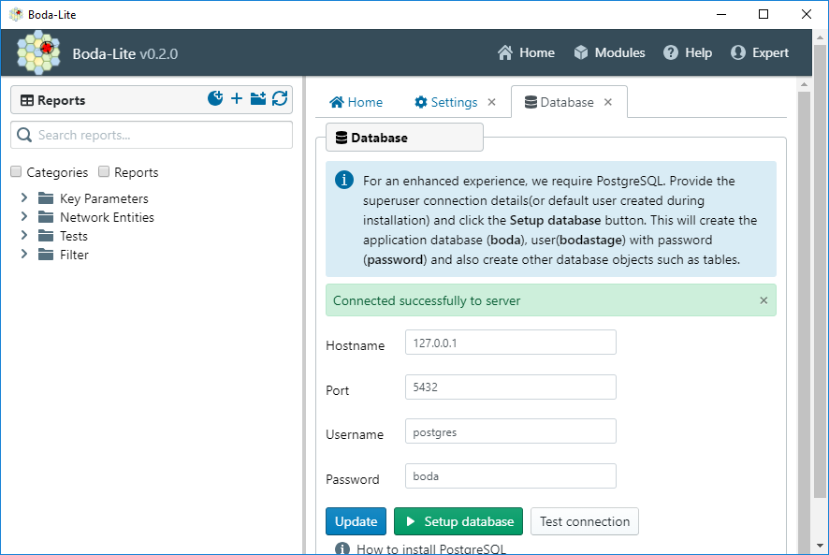This screenshot has width=829, height=555.
Task: Expand the Filter folder chevron
Action: tap(23, 254)
